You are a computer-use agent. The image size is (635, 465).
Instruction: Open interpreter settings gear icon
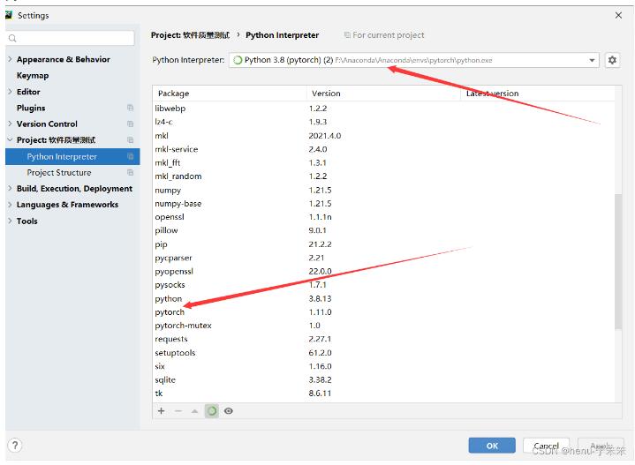coord(612,60)
